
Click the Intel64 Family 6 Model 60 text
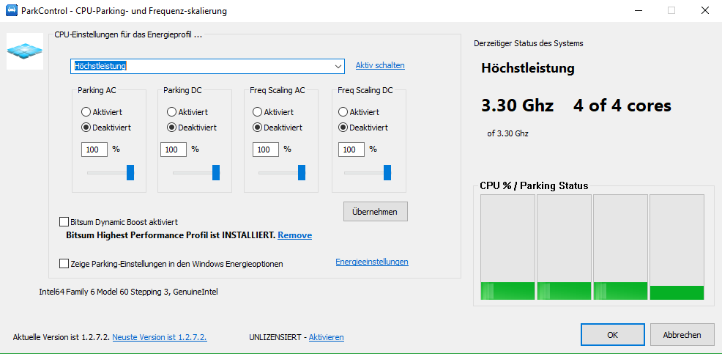128,291
